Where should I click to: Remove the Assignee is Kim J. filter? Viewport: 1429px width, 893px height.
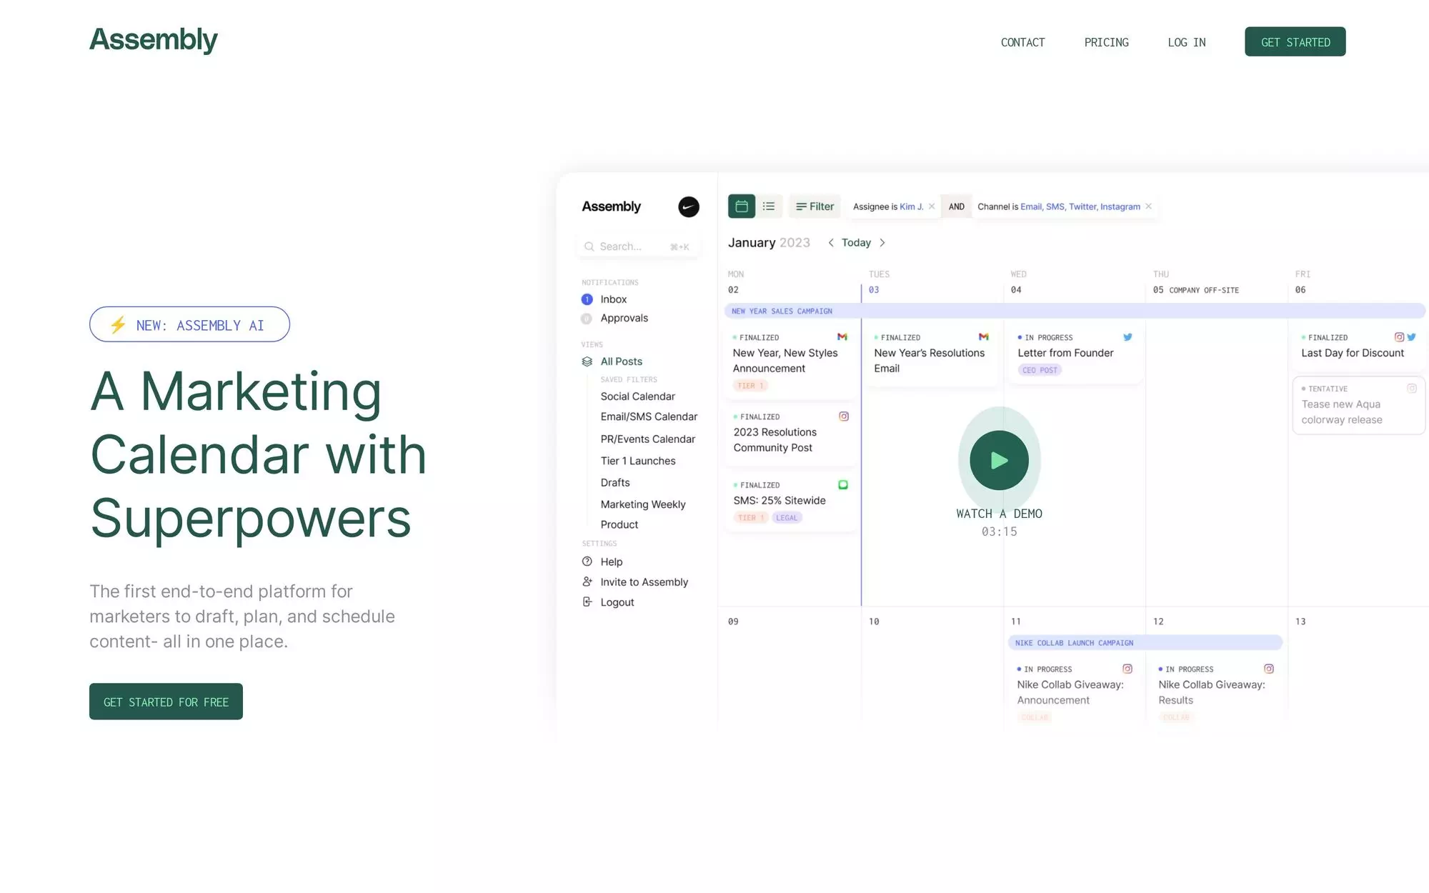click(x=932, y=206)
